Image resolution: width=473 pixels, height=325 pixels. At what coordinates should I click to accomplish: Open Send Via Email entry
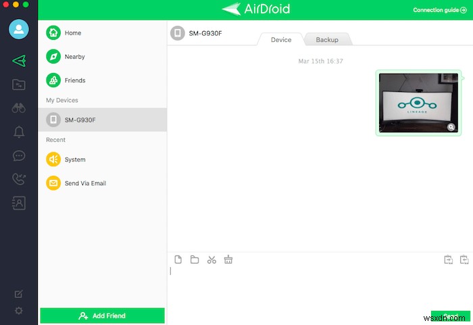click(102, 183)
